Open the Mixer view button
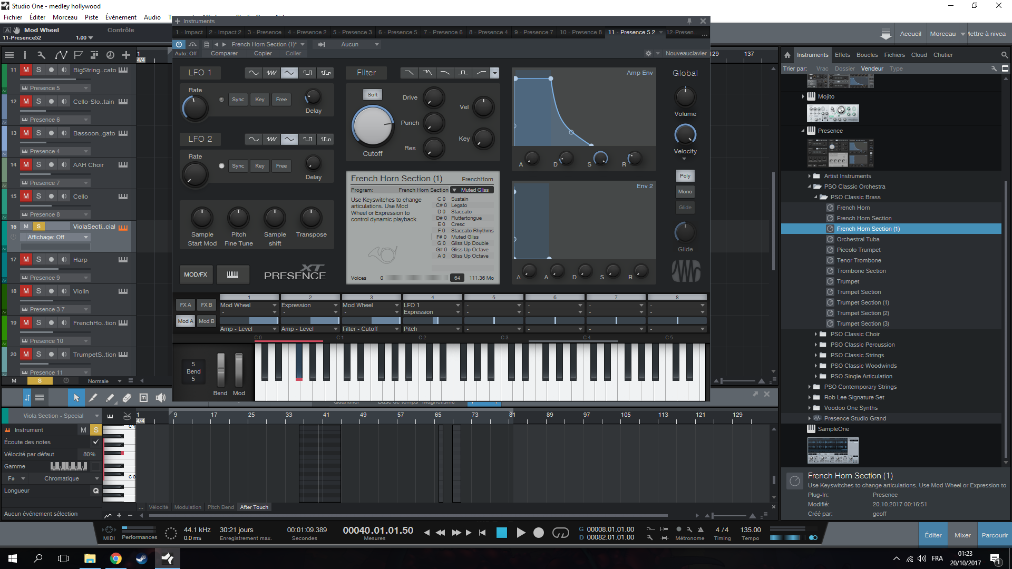1012x569 pixels. click(962, 535)
